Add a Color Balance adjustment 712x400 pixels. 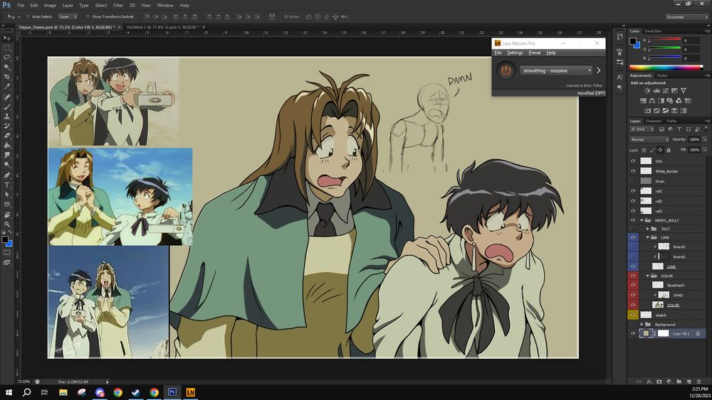(652, 101)
